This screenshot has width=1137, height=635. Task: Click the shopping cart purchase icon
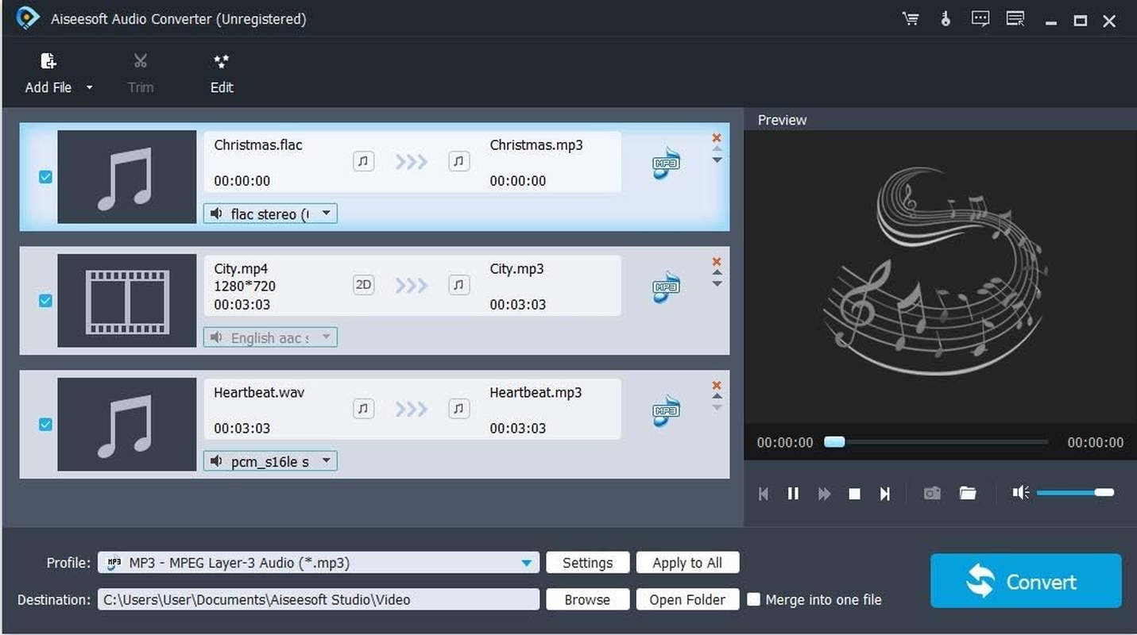(x=911, y=18)
